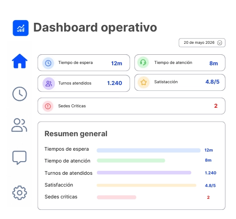The height and width of the screenshot is (219, 236).
Task: Click the clock icon in Tiempo de espera card
Action: click(48, 63)
